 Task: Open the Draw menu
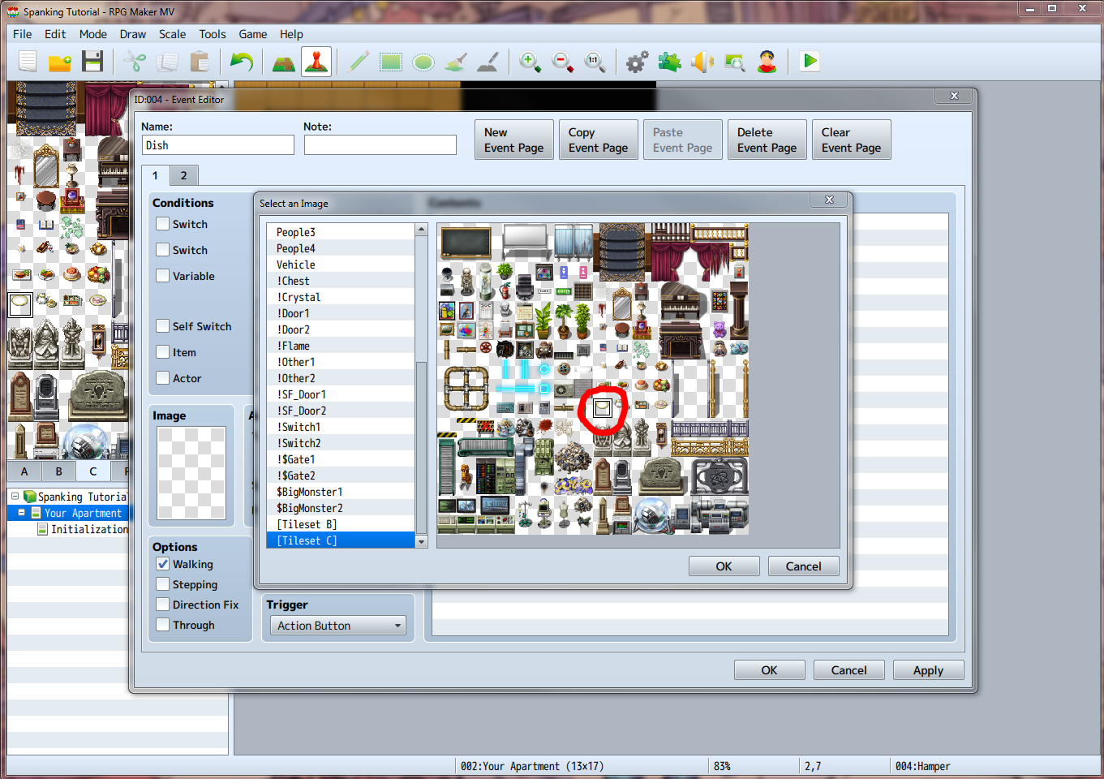[x=133, y=34]
